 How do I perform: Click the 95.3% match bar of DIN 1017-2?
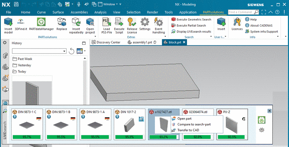tap(129, 137)
